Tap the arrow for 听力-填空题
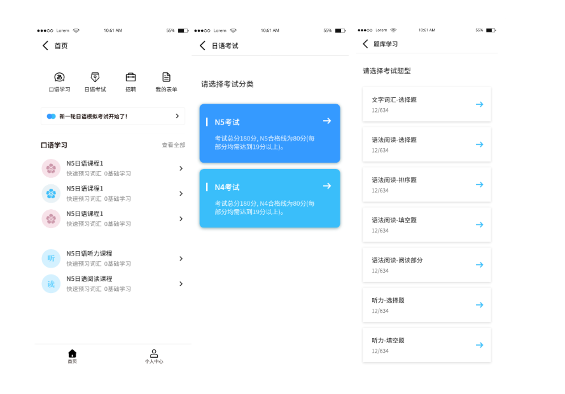Viewport: 565px width, 394px height. pyautogui.click(x=479, y=345)
